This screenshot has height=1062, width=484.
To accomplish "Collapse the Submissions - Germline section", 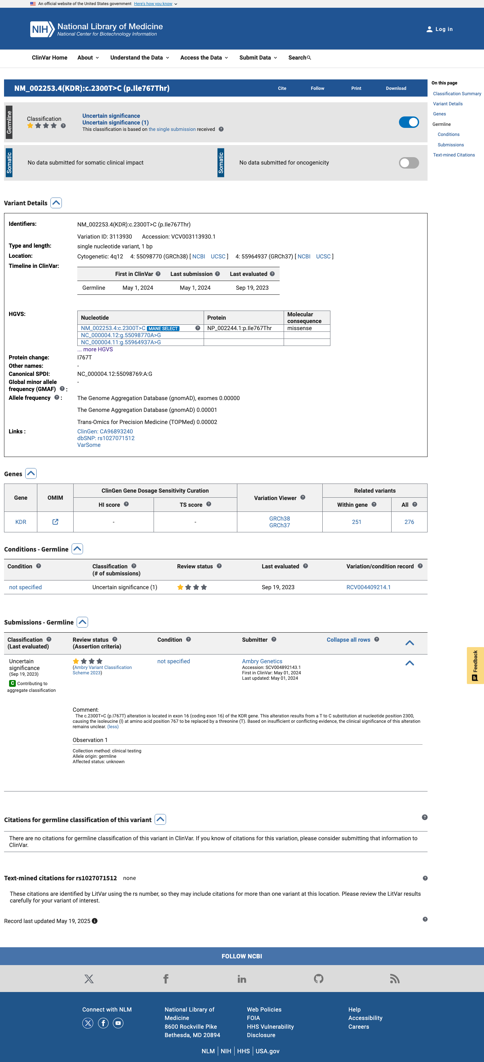I will pos(82,622).
